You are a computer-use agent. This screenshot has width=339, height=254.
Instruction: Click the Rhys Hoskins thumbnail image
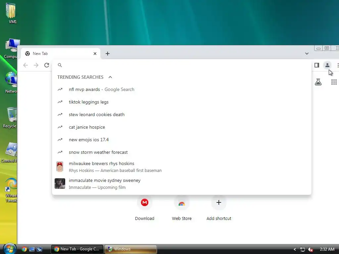coord(60,167)
